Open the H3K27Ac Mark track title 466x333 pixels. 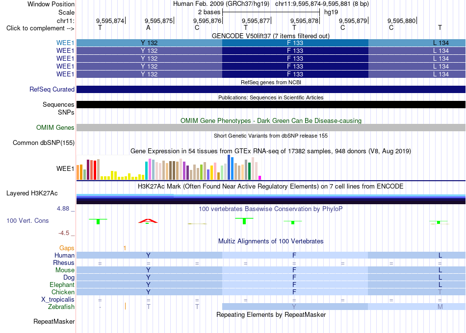pos(271,187)
